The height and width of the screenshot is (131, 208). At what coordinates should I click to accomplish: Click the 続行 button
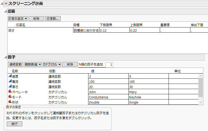(15, 124)
